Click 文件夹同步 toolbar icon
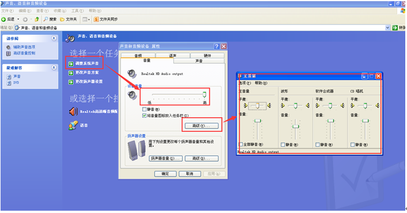 (x=105, y=19)
